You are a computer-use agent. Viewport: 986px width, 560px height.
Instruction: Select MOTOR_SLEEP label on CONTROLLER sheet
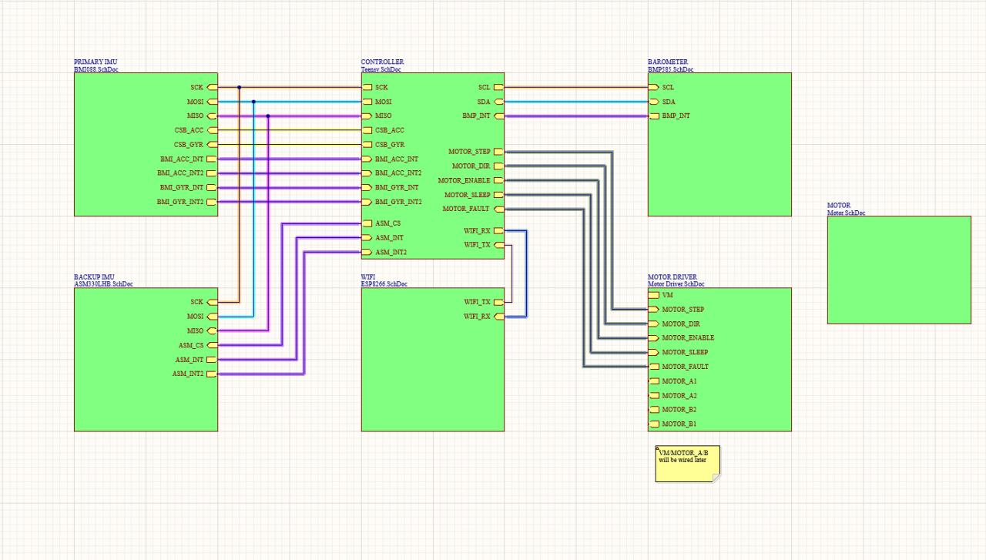pos(468,194)
